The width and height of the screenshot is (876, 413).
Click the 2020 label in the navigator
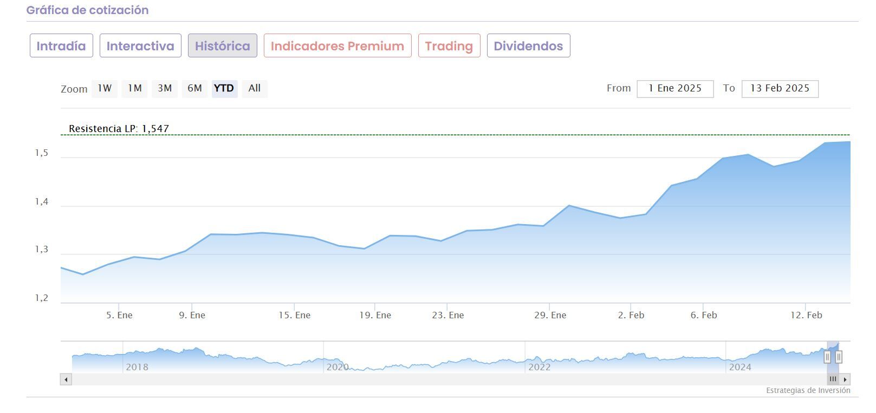[x=338, y=367]
